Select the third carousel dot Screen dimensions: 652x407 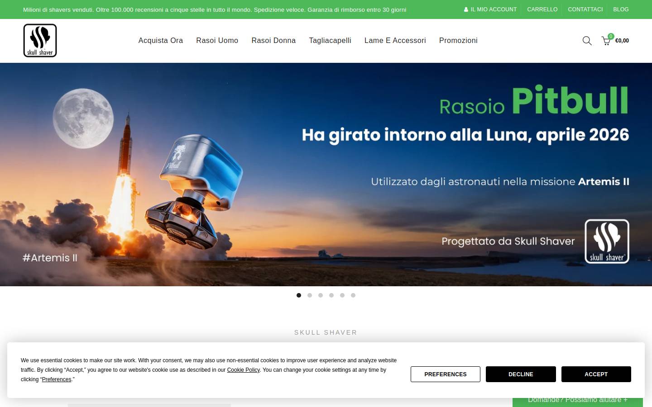(321, 295)
